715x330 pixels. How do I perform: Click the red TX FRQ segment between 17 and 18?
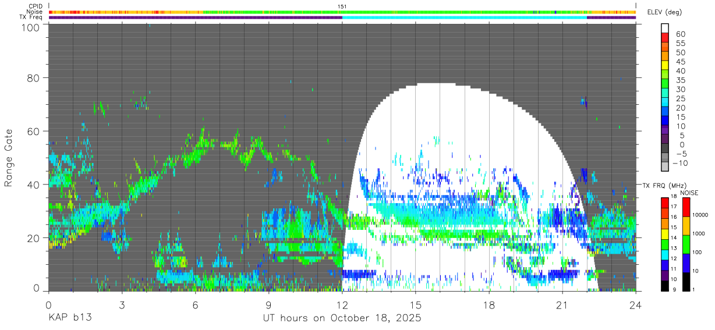coord(665,202)
